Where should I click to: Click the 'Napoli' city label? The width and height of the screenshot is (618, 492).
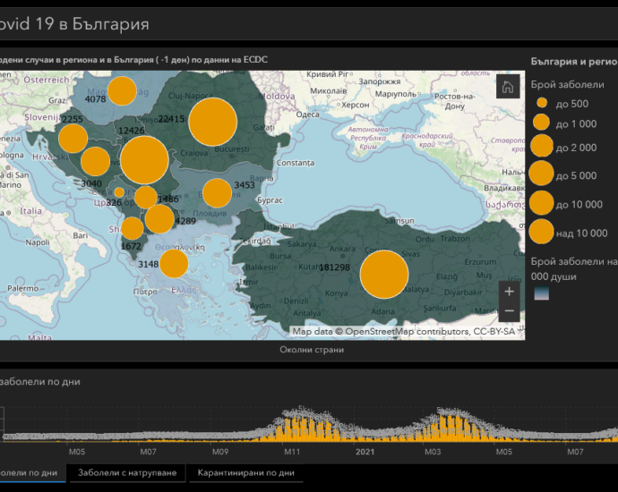tap(38, 242)
